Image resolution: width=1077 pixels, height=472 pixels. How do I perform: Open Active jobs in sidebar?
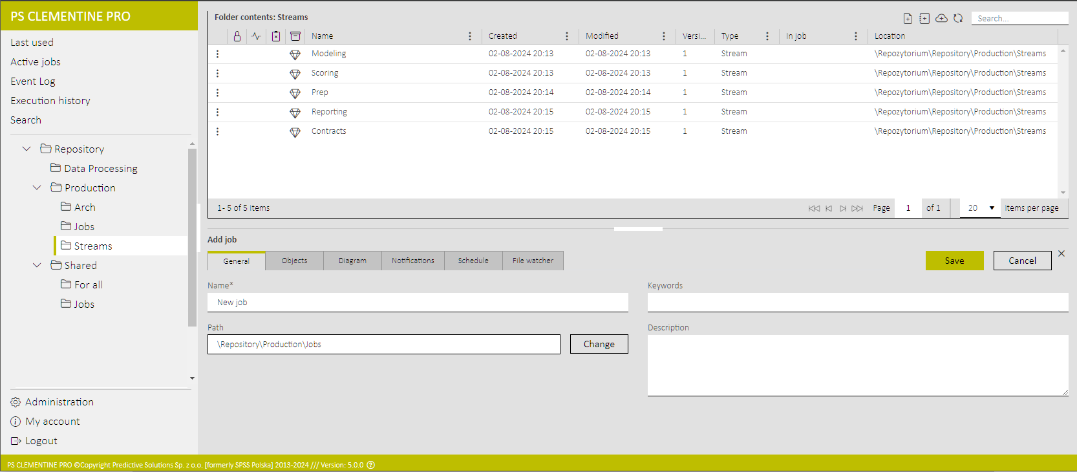tap(36, 62)
